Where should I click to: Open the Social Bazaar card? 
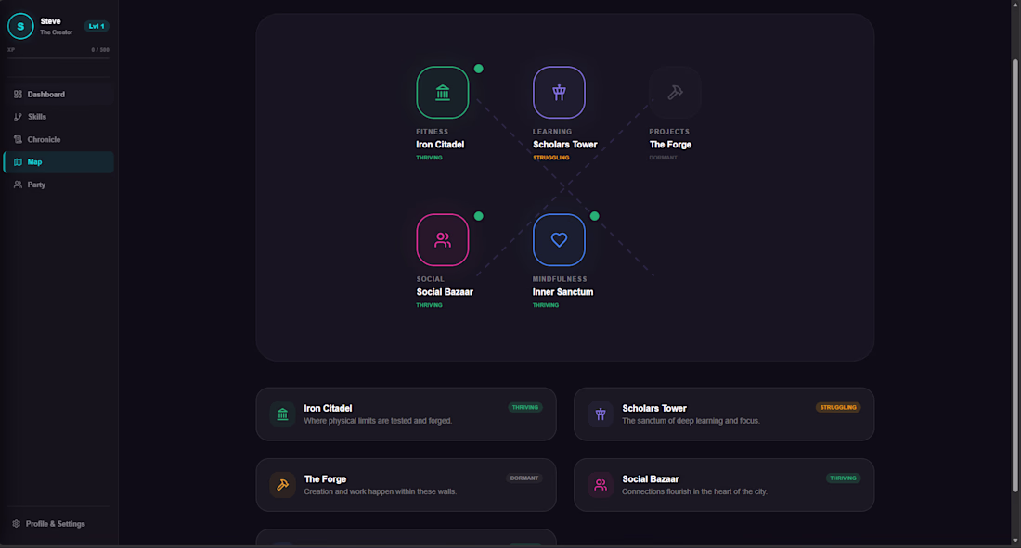[723, 485]
